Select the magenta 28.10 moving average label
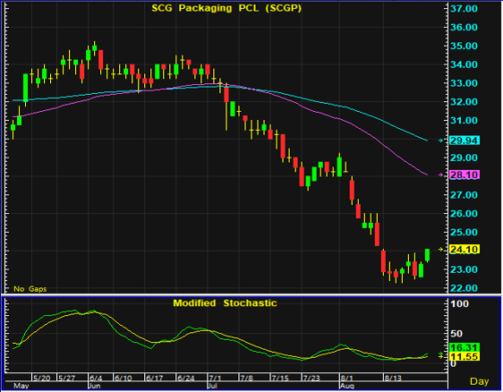Image resolution: width=503 pixels, height=392 pixels. click(465, 175)
